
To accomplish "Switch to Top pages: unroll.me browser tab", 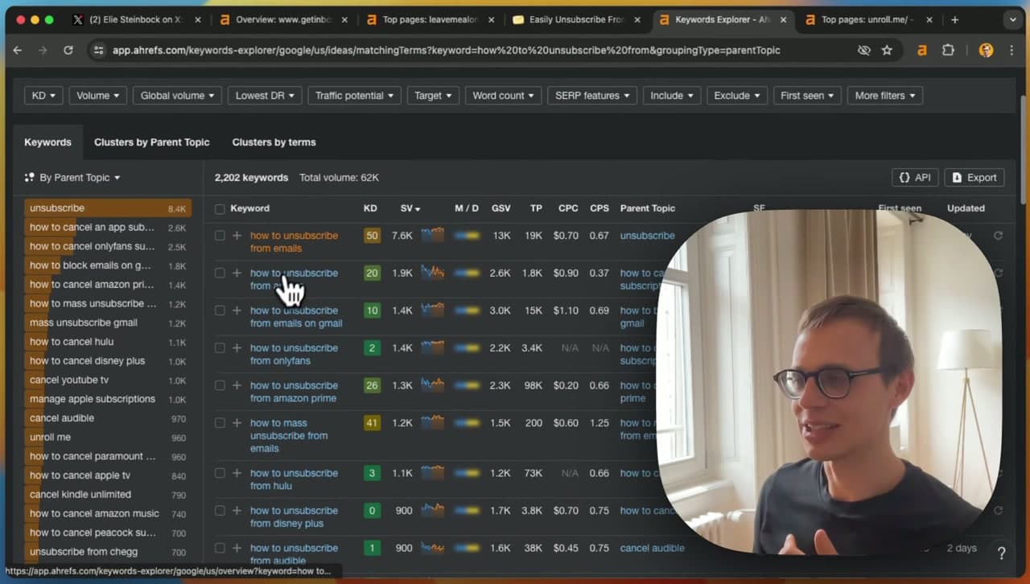I will (867, 19).
